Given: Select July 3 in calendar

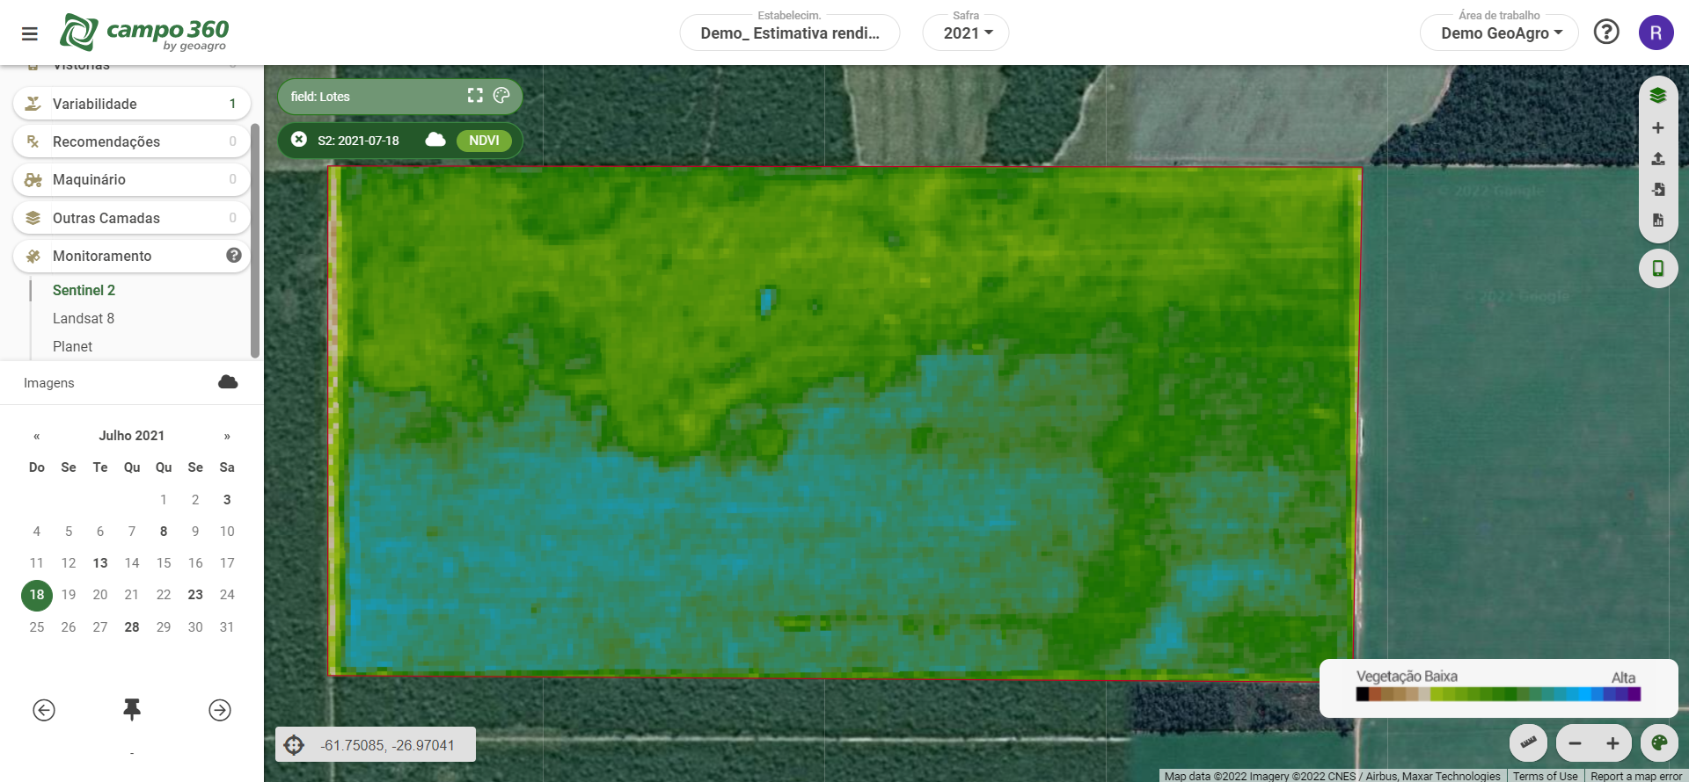Looking at the screenshot, I should tap(227, 500).
